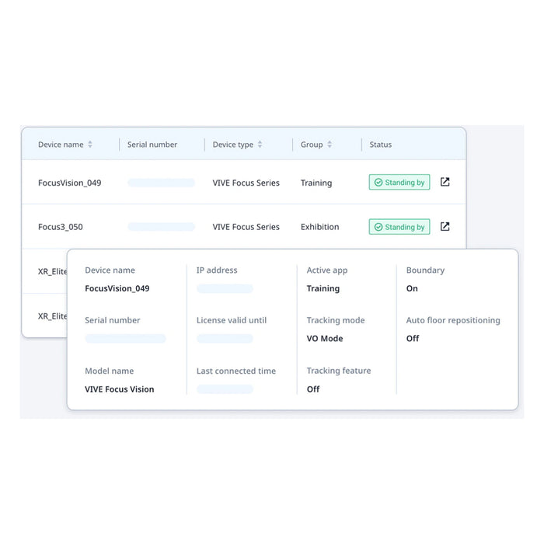This screenshot has width=544, height=544.
Task: Click the first XR_Elite row name
Action: click(52, 271)
